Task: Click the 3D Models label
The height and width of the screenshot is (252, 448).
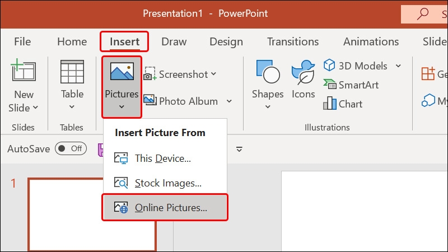Action: pyautogui.click(x=363, y=66)
